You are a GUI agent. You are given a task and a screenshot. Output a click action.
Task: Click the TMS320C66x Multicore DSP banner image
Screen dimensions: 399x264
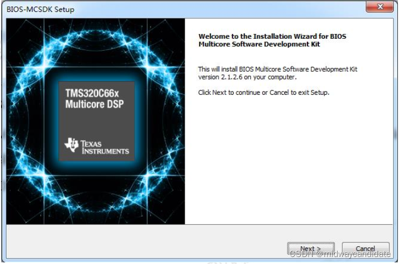tap(96, 121)
